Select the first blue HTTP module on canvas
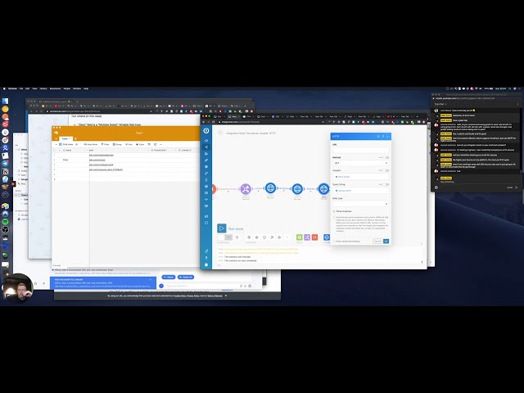This screenshot has height=393, width=524. (270, 188)
